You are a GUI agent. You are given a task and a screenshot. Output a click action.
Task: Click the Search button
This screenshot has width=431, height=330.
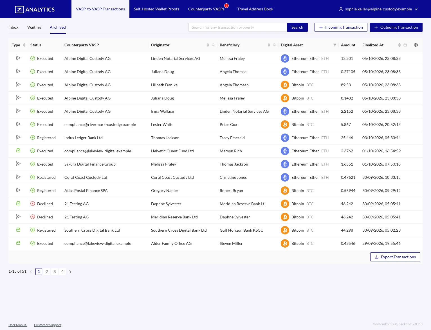(297, 27)
